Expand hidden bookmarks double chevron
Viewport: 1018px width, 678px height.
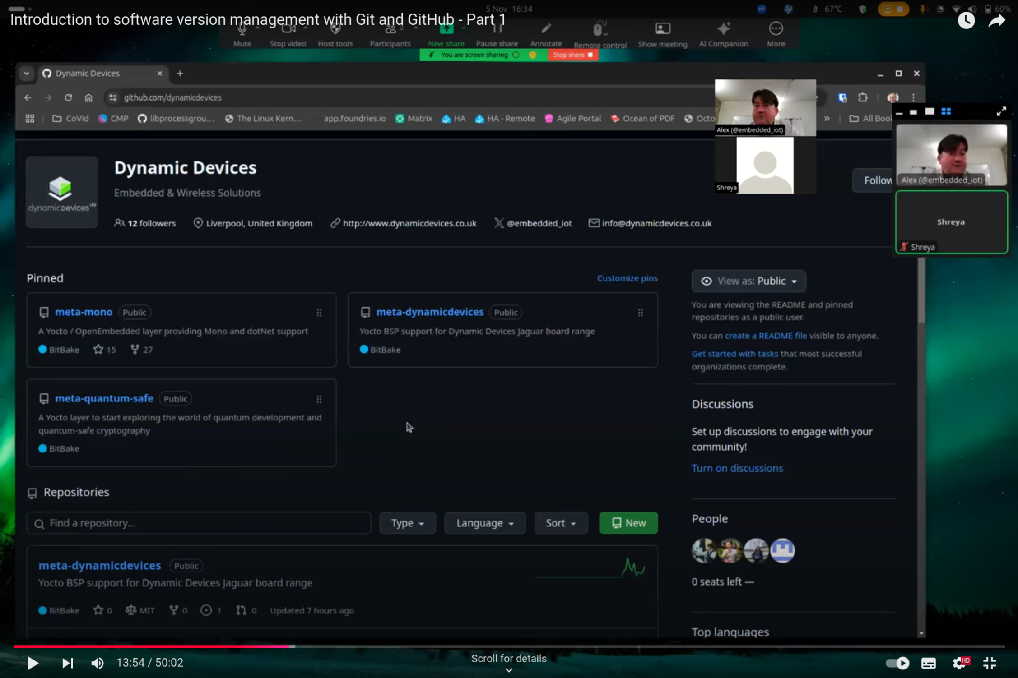(x=827, y=119)
